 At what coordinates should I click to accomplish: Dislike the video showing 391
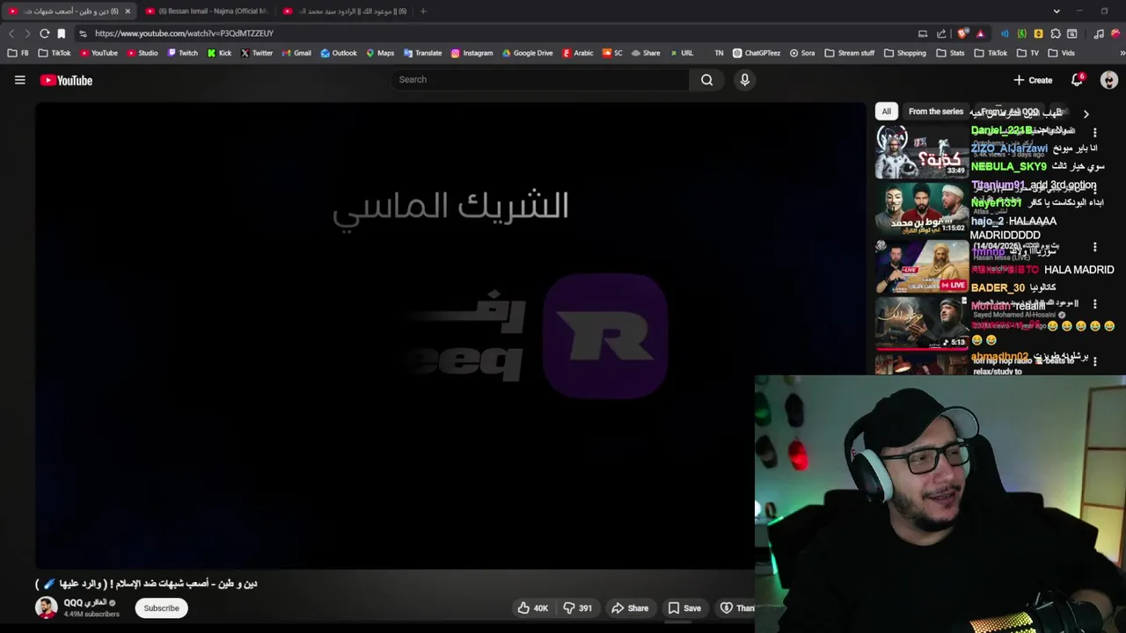pos(577,608)
